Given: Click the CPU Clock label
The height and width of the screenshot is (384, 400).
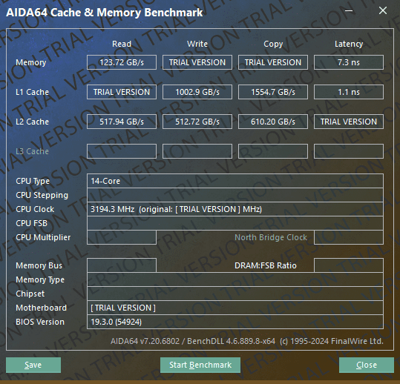Looking at the screenshot, I should (35, 209).
